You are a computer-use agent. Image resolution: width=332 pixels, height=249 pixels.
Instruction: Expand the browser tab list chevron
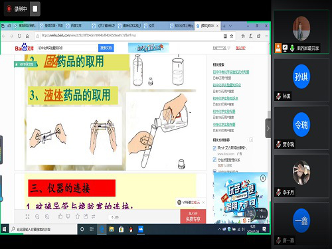(x=230, y=26)
